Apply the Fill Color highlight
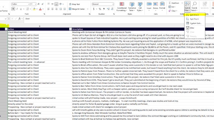 (x=34, y=9)
